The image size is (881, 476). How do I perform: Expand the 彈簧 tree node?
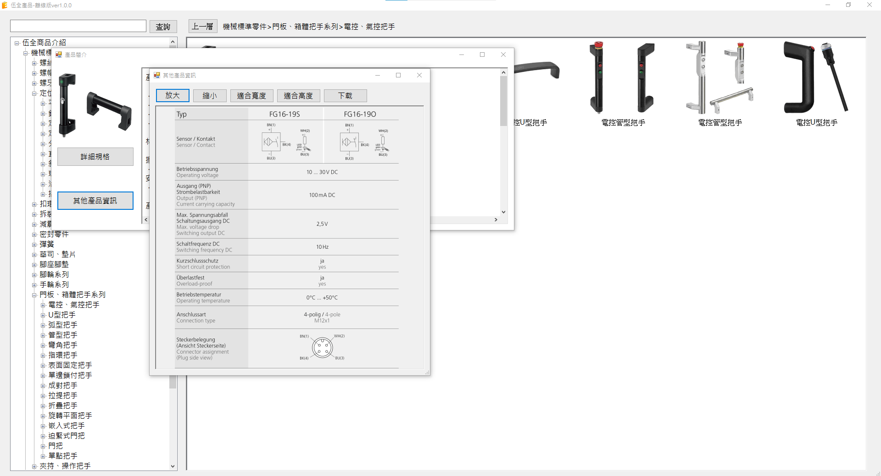tap(34, 245)
